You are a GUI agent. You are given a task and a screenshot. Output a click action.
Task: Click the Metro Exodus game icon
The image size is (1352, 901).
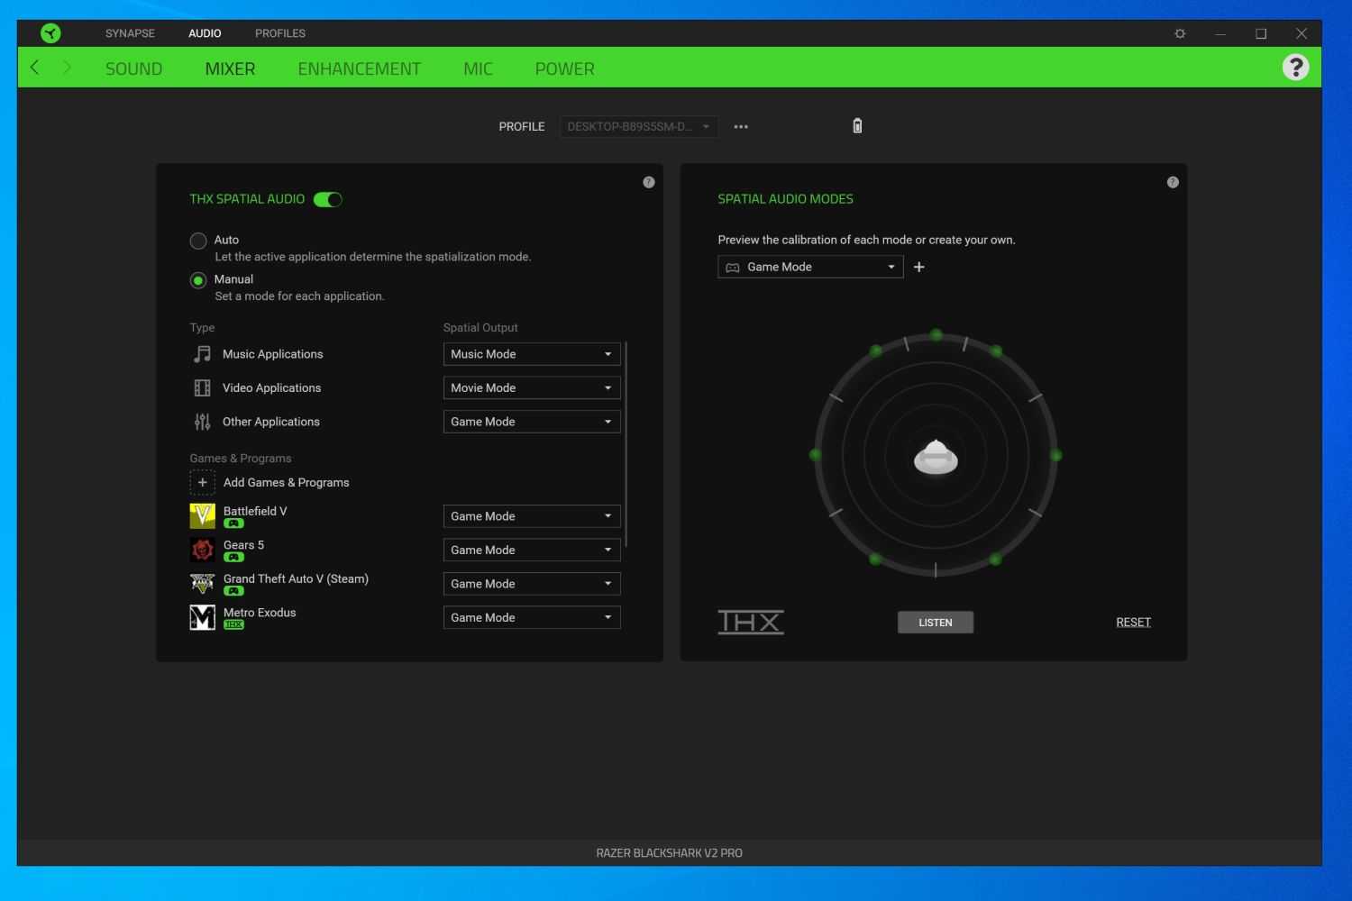[x=203, y=617]
